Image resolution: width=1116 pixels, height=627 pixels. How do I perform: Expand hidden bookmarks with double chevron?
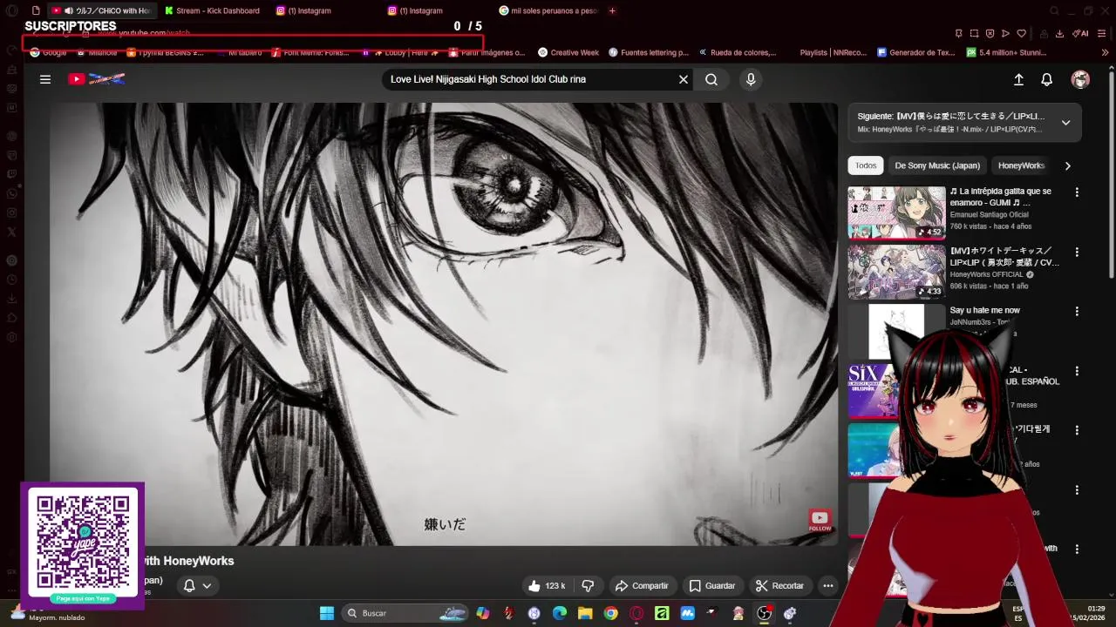[x=1105, y=52]
